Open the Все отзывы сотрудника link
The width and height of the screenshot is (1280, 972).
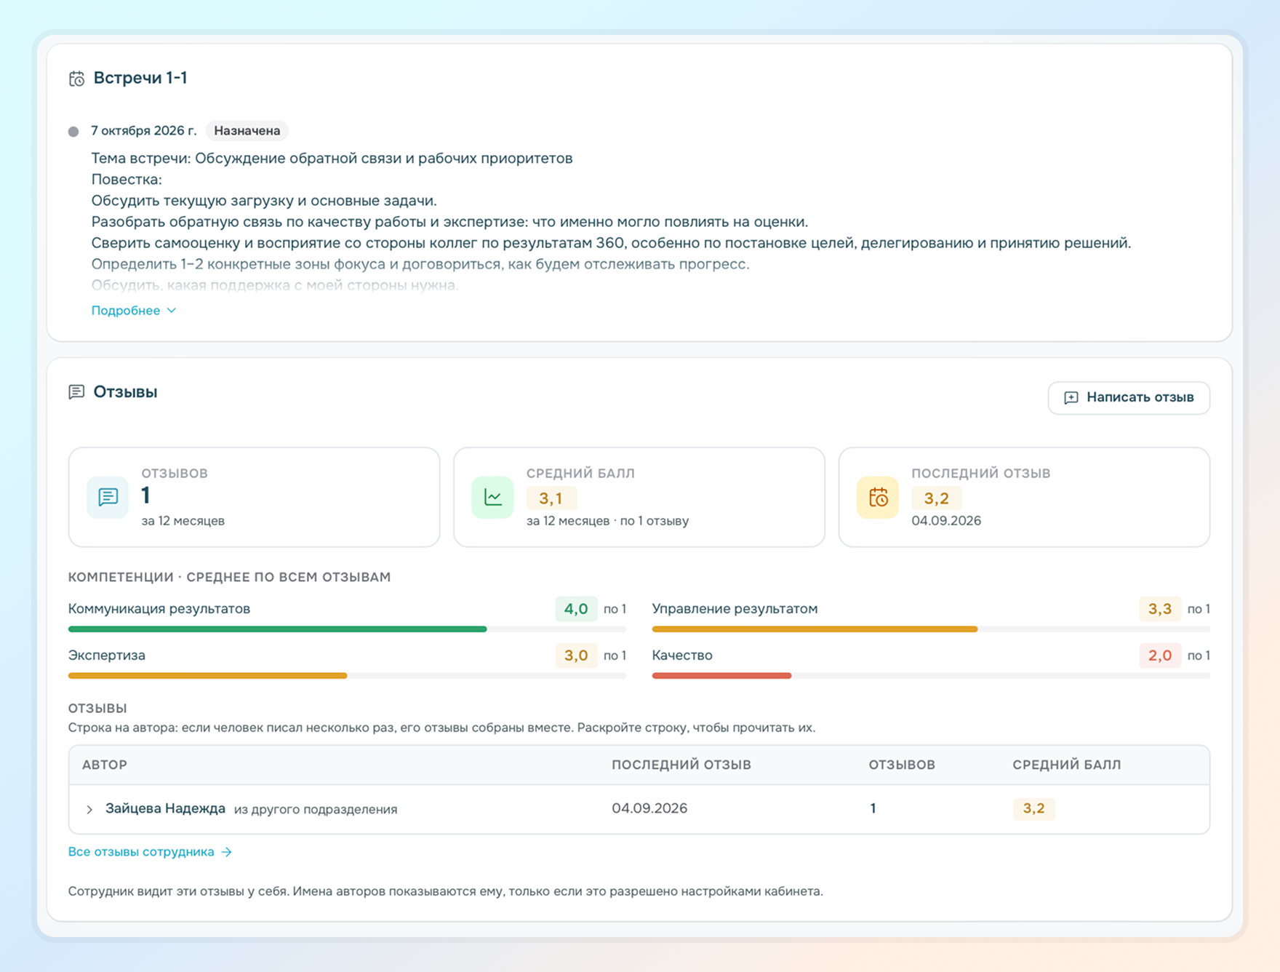pyautogui.click(x=150, y=852)
